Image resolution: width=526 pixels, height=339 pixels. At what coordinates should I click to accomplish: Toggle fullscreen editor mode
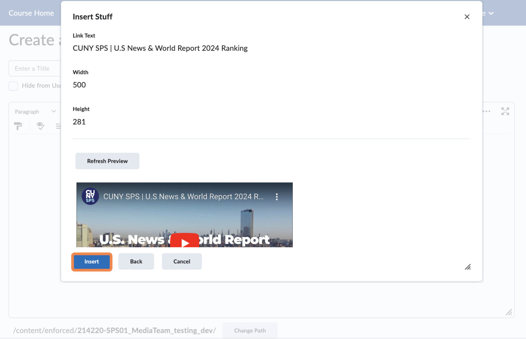505,111
